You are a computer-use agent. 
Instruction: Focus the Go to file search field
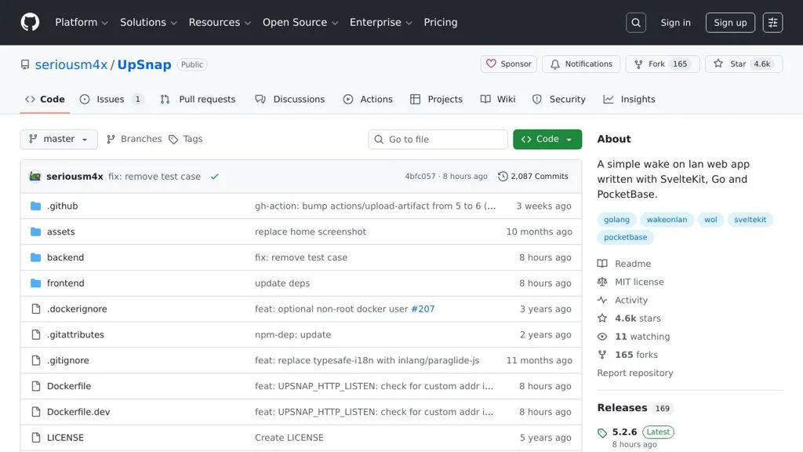439,140
